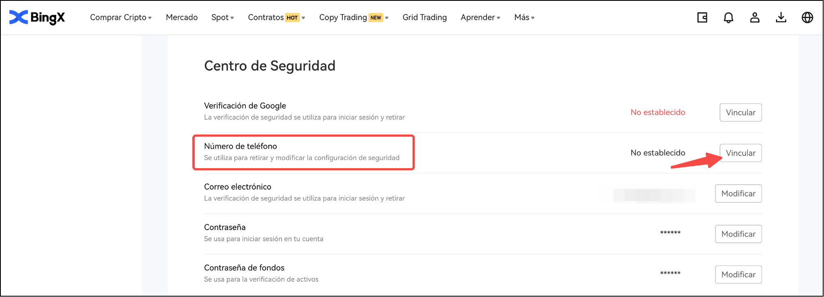Expand the Más menu
824x297 pixels.
point(524,18)
